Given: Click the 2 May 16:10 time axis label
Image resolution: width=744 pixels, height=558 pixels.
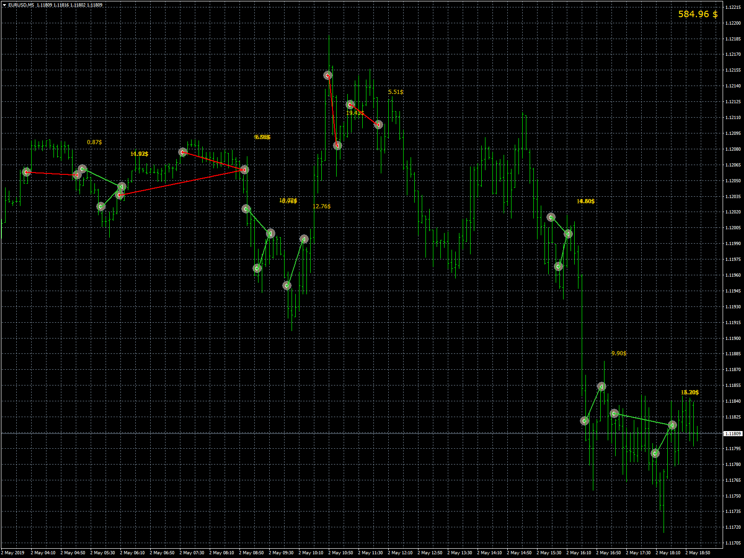Looking at the screenshot, I should [579, 553].
